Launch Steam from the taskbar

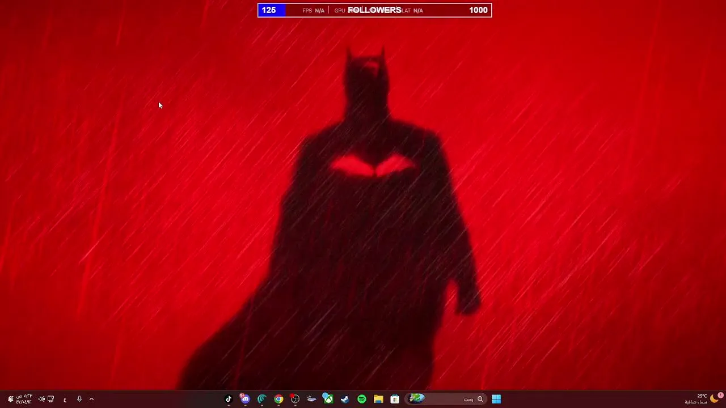pos(345,399)
